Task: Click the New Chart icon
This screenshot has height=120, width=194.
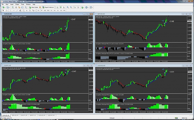Action: 3,7
